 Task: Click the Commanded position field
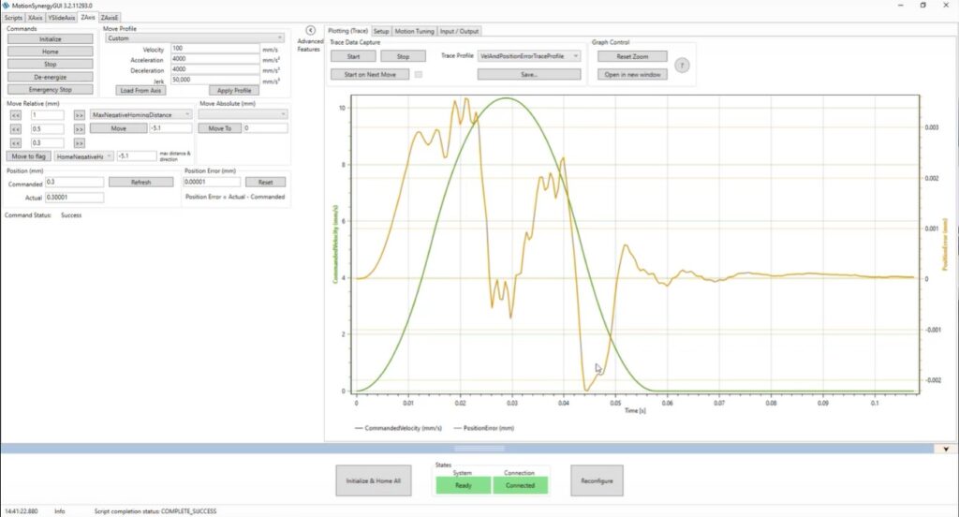pos(75,183)
